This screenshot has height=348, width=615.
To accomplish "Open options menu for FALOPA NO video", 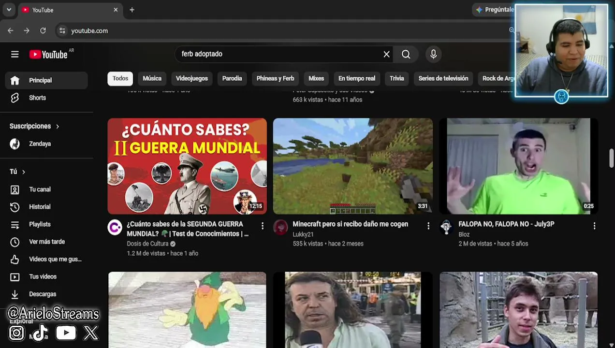I will pyautogui.click(x=594, y=226).
